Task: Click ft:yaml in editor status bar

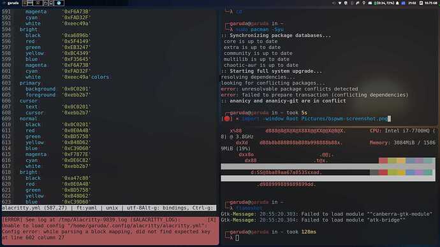Action: pyautogui.click(x=86, y=208)
